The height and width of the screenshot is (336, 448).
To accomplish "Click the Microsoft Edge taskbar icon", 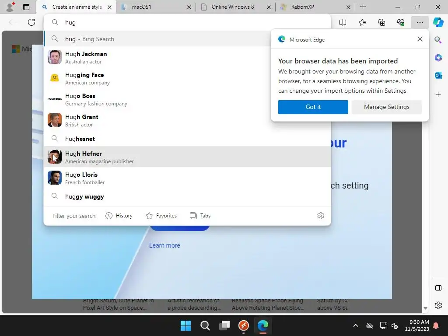I will pyautogui.click(x=263, y=325).
